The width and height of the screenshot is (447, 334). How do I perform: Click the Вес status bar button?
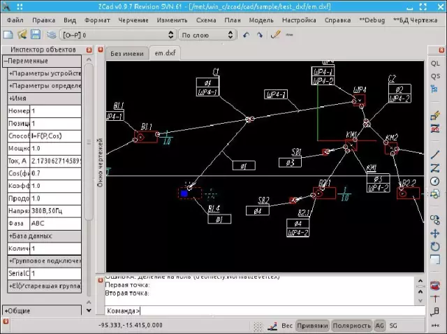pyautogui.click(x=286, y=326)
